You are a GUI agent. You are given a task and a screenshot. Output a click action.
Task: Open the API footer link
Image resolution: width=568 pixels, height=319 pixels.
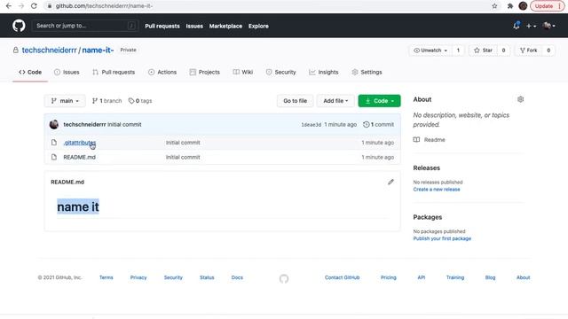[422, 277]
